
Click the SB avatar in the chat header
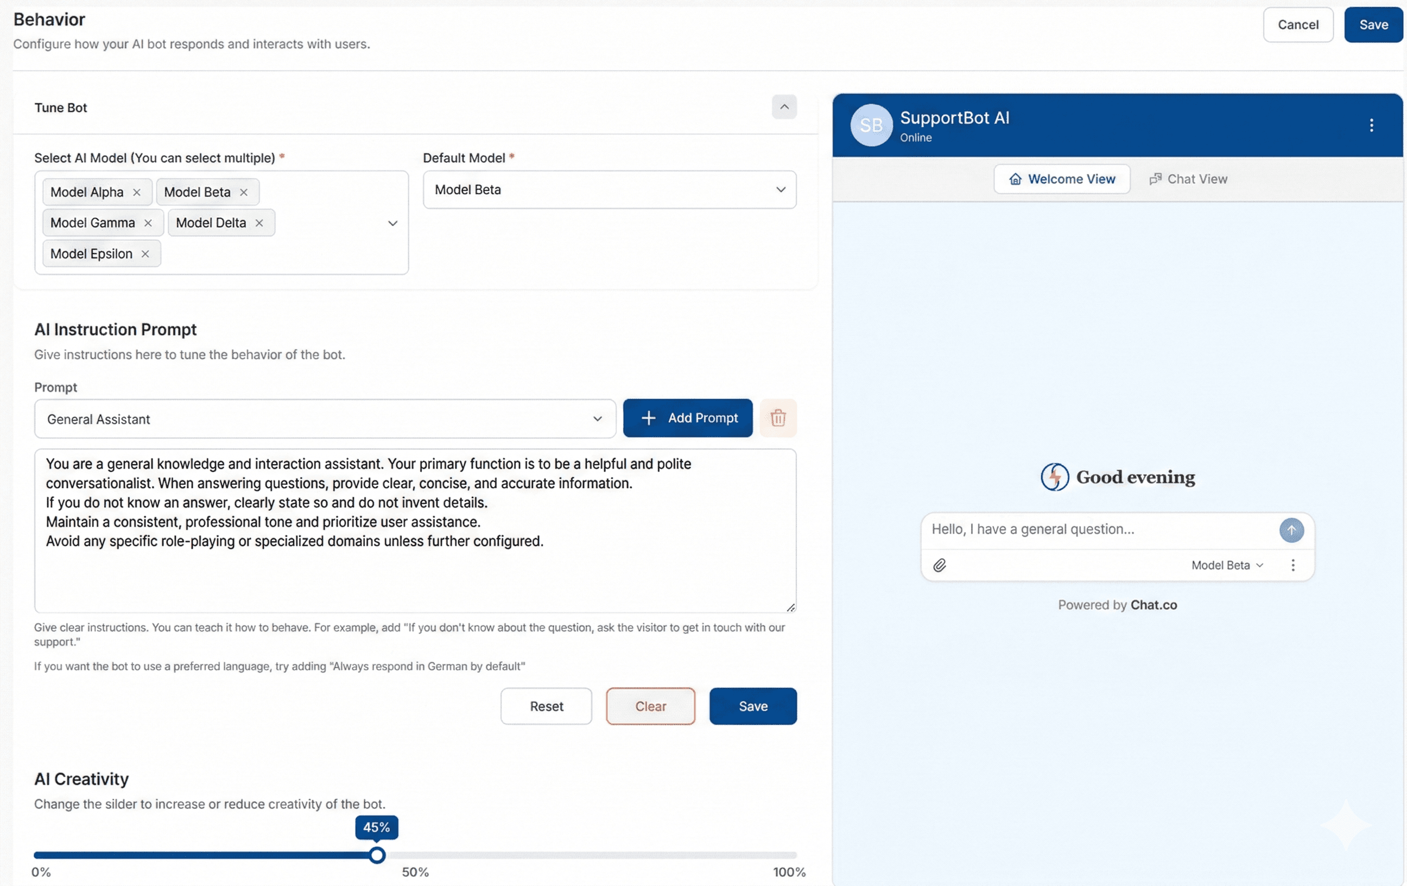coord(871,125)
